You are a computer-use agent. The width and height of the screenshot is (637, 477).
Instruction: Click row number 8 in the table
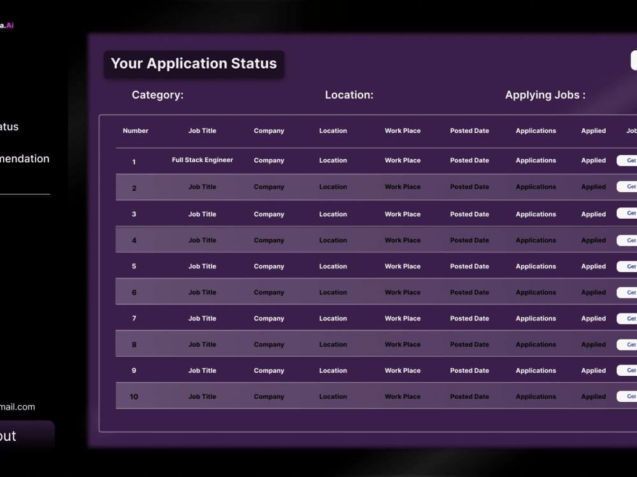(134, 345)
